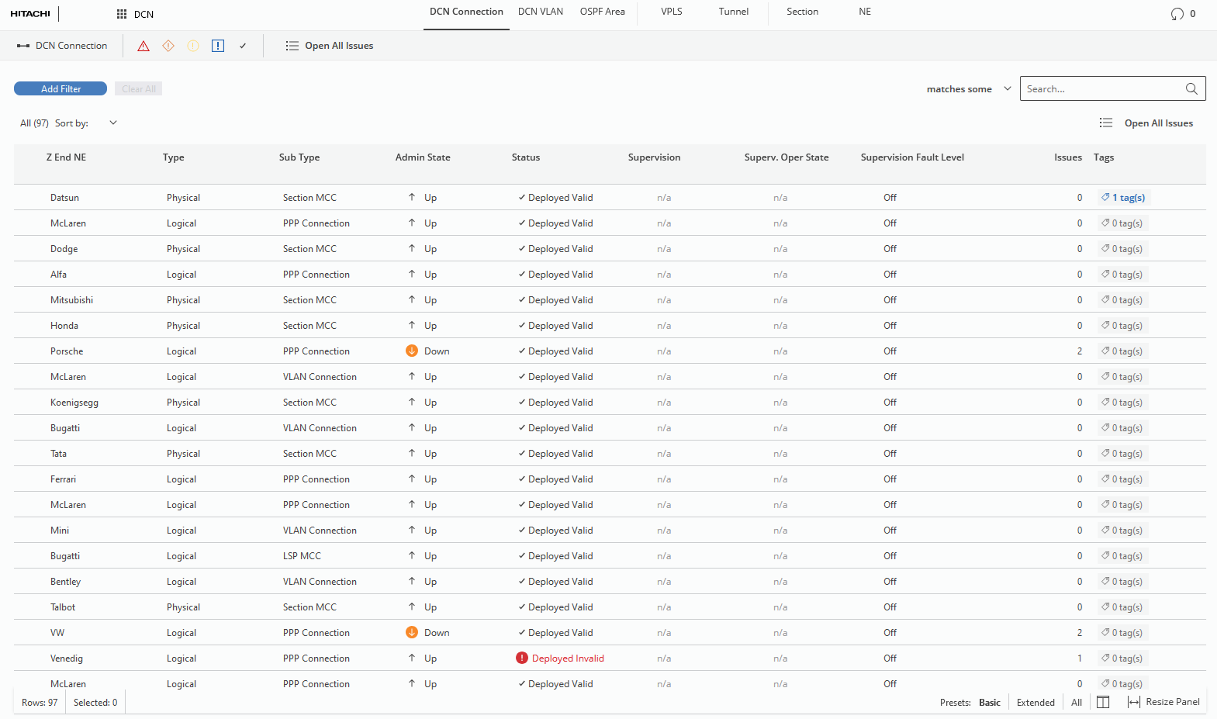Open the DCN app grid menu
Viewport: 1217px width, 719px height.
(x=122, y=14)
